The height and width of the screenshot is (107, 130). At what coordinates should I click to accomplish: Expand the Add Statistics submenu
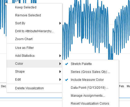coord(34,56)
